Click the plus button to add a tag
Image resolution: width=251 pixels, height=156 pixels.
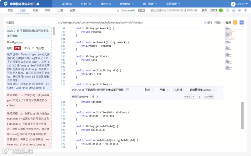[x=199, y=97]
